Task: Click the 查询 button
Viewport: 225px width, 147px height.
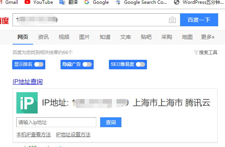Action: tap(111, 122)
